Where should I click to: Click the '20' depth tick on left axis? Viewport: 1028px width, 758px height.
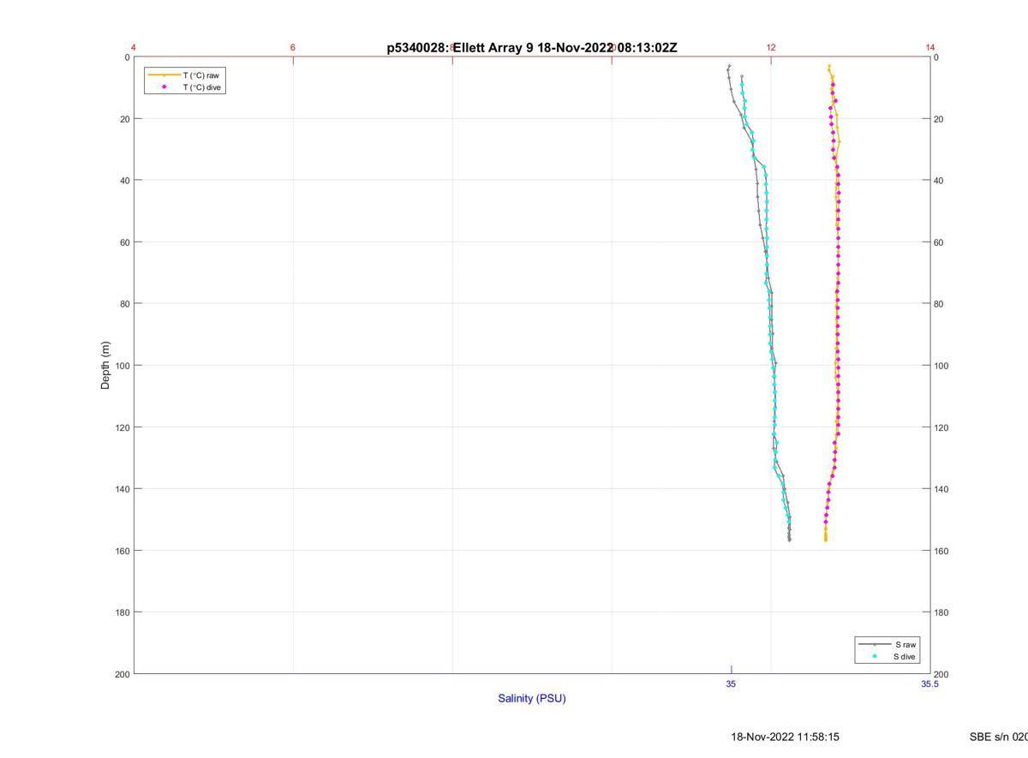(123, 119)
